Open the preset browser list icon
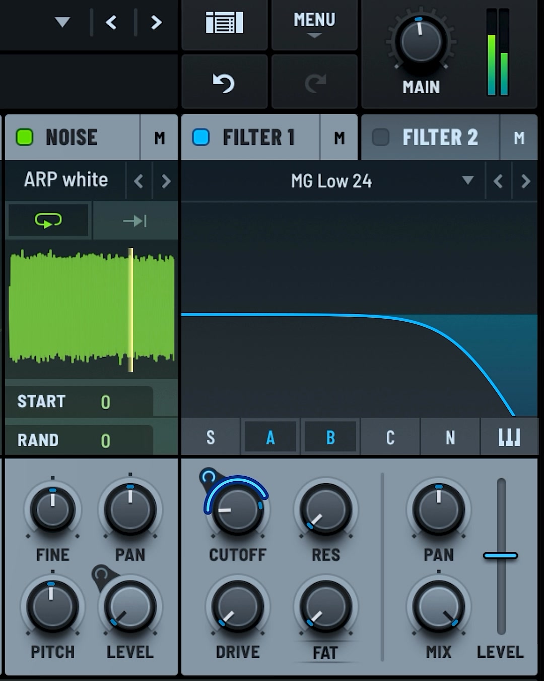This screenshot has height=681, width=544. point(225,23)
